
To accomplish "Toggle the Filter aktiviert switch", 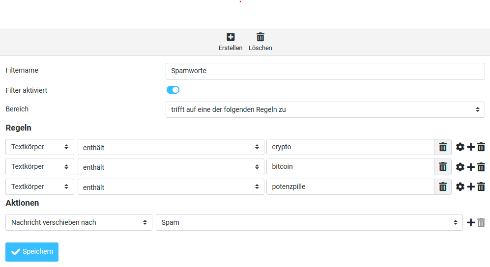I will pos(173,90).
